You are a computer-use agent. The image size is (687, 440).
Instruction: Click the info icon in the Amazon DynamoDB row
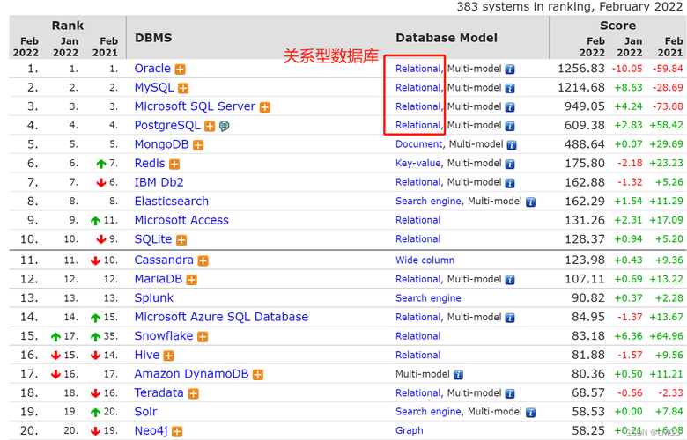[458, 375]
